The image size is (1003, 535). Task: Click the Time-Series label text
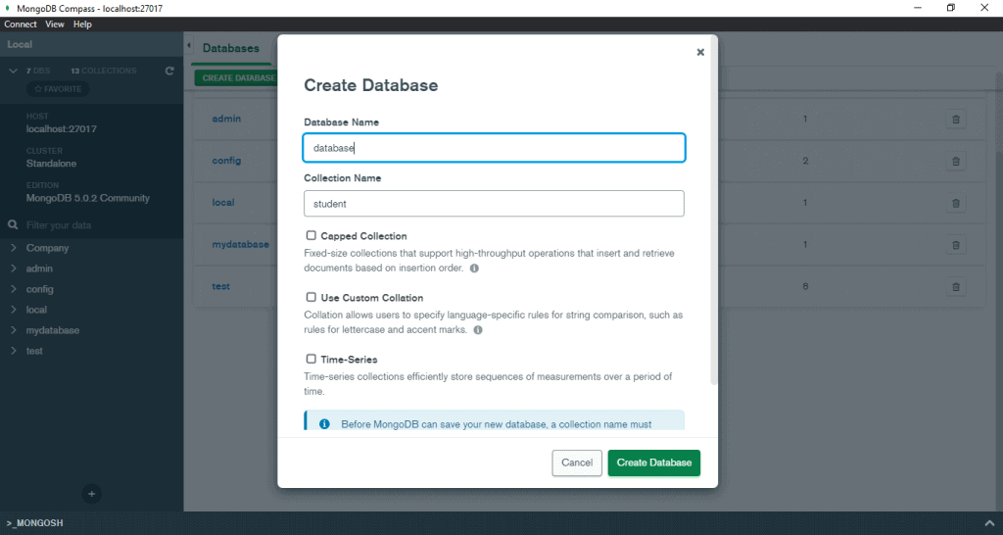click(x=350, y=360)
